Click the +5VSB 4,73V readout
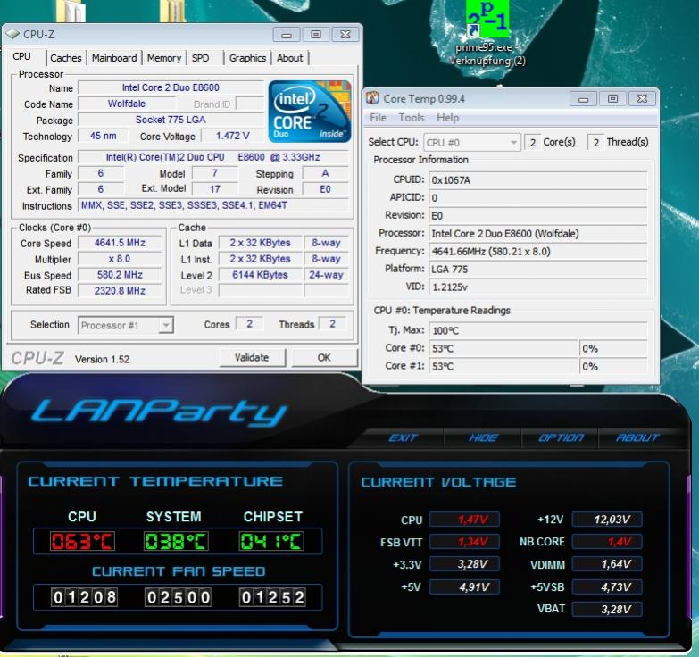Image resolution: width=699 pixels, height=657 pixels. pyautogui.click(x=607, y=586)
